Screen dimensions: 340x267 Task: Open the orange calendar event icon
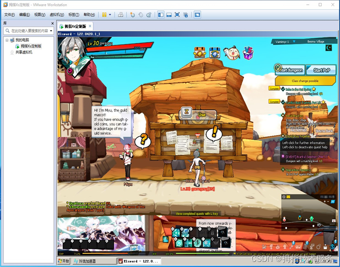[x=200, y=52]
